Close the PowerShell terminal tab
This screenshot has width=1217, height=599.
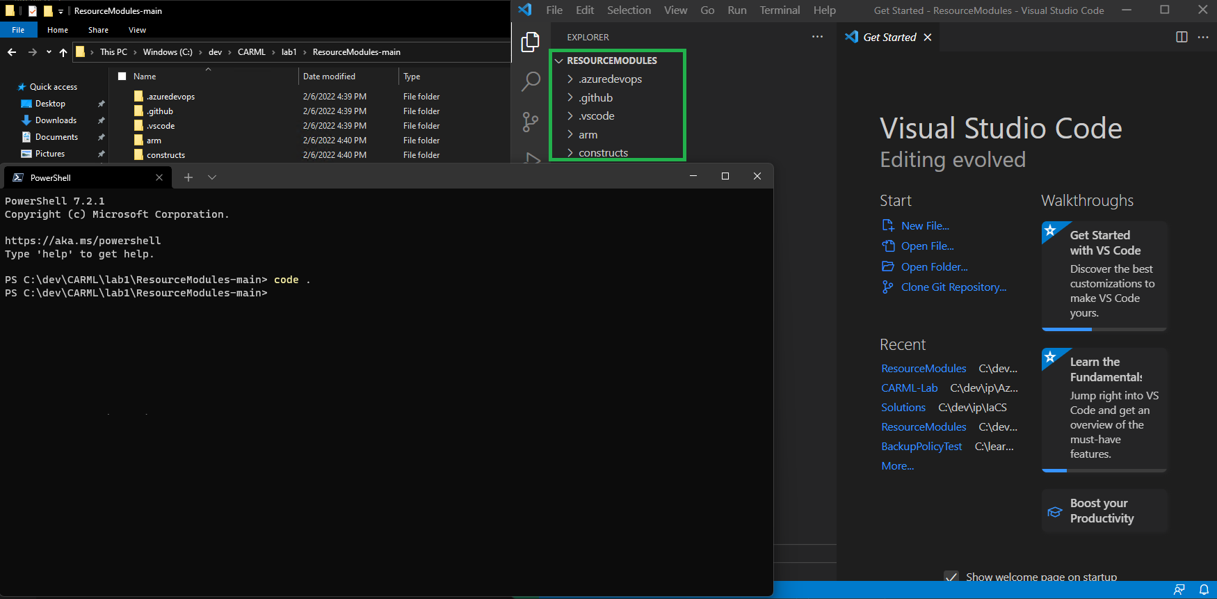point(159,177)
